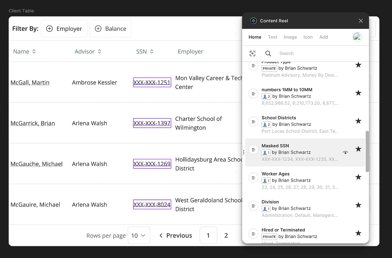Click the shared users badge on numbers 1MM to 10MM
Viewport: 392px width, 258px height.
[x=266, y=97]
